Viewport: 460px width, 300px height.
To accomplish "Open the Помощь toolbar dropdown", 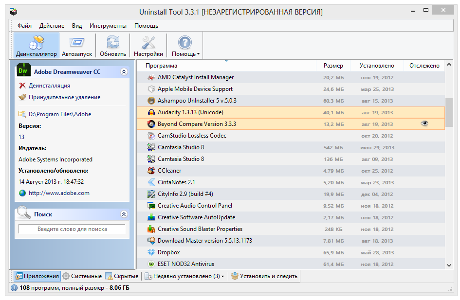I will click(x=185, y=46).
